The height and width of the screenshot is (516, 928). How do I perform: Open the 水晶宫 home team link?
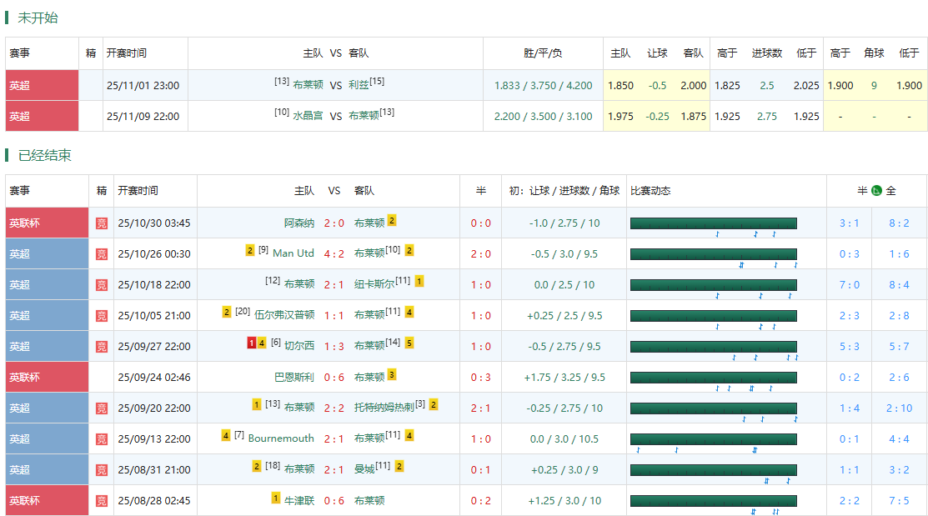pyautogui.click(x=308, y=116)
